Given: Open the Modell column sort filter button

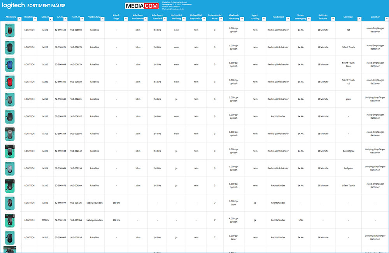Looking at the screenshot, I should (51, 19).
